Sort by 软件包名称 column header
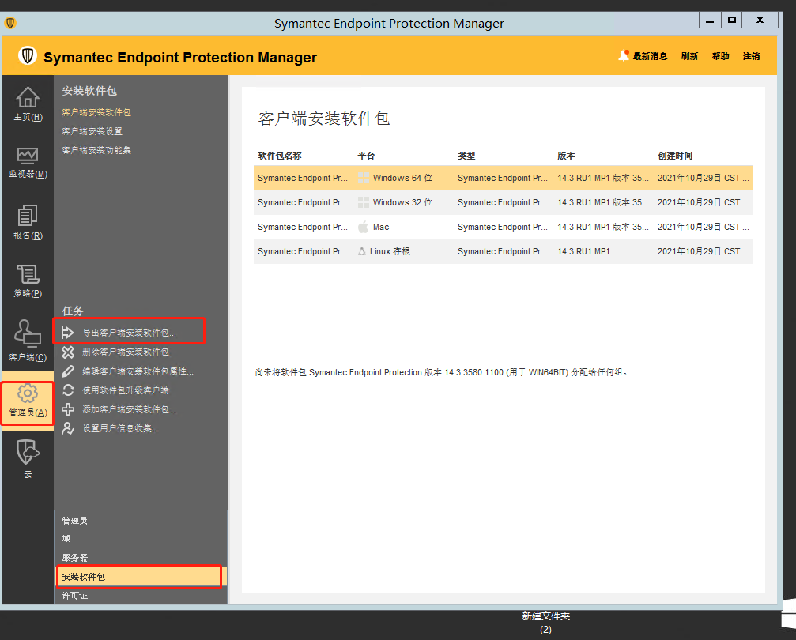Viewport: 796px width, 640px height. click(x=280, y=156)
